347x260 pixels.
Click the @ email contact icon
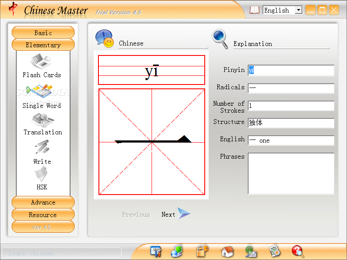(251, 252)
